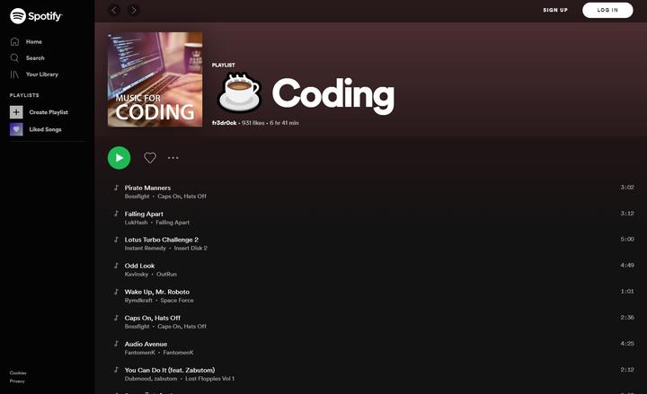Click the Create Playlist plus icon

[x=16, y=112]
